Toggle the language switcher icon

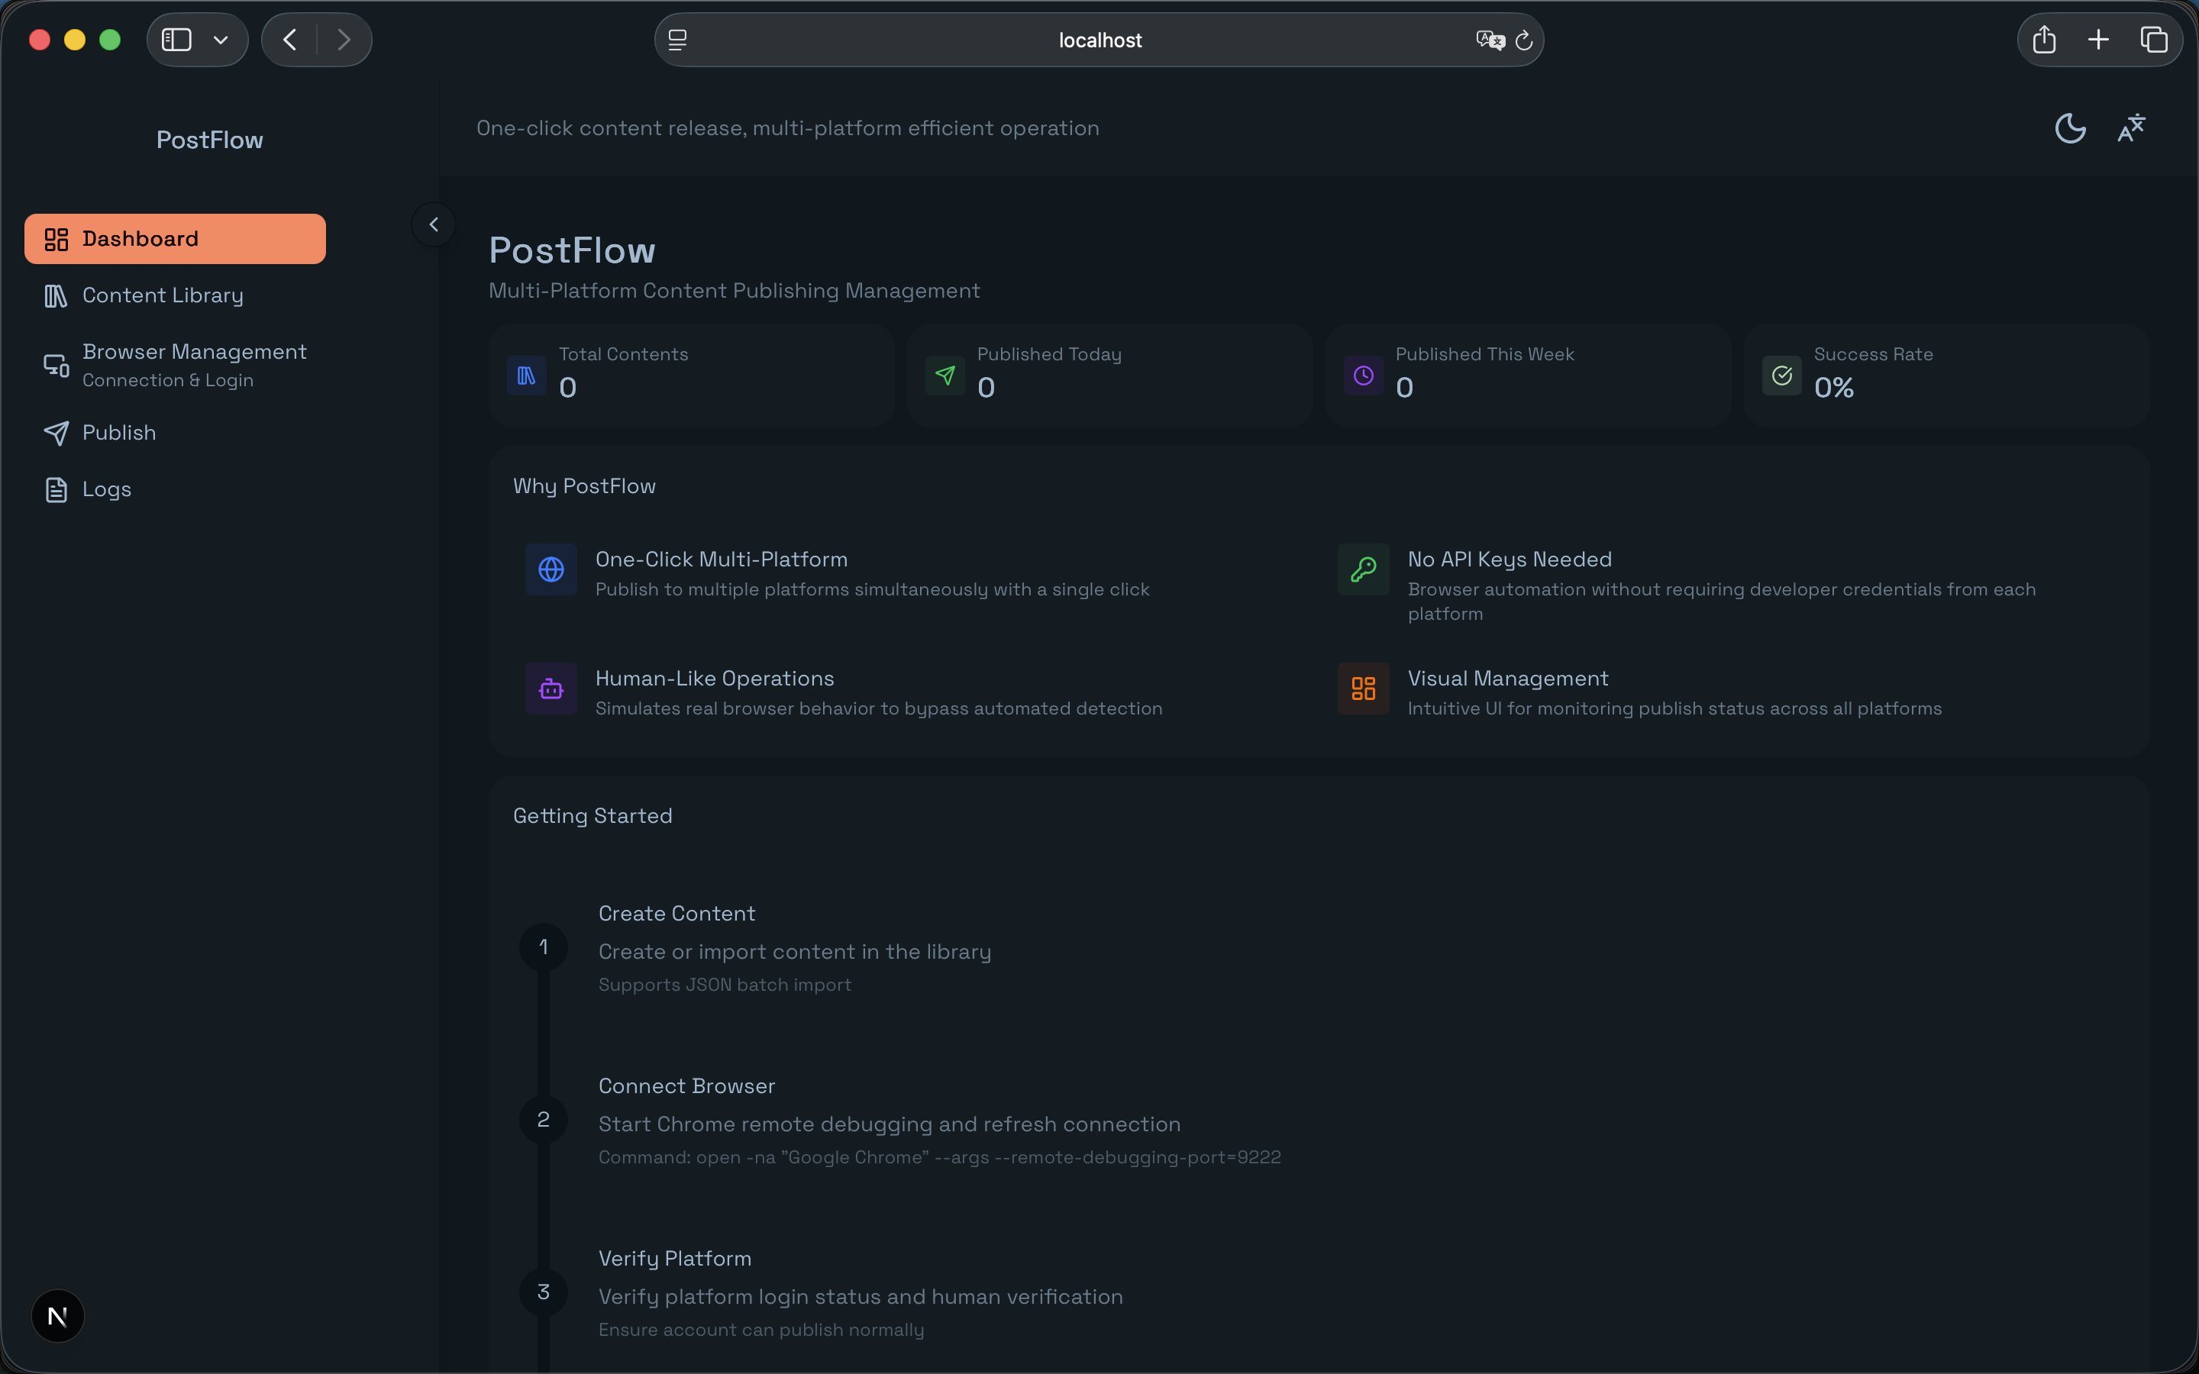tap(2132, 127)
